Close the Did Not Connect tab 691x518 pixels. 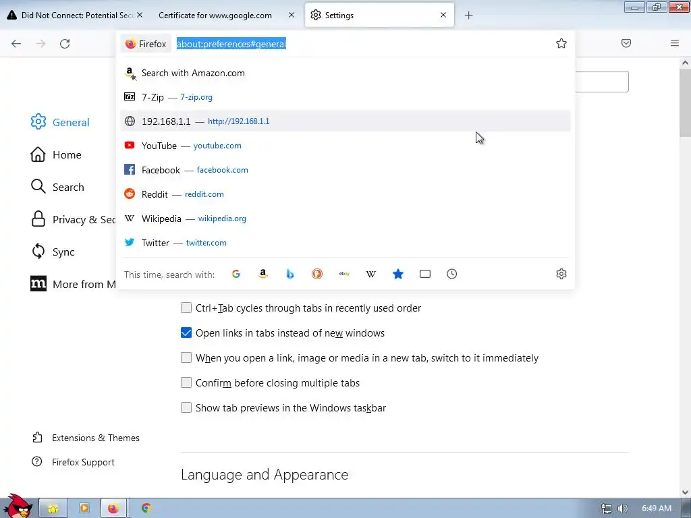(139, 15)
